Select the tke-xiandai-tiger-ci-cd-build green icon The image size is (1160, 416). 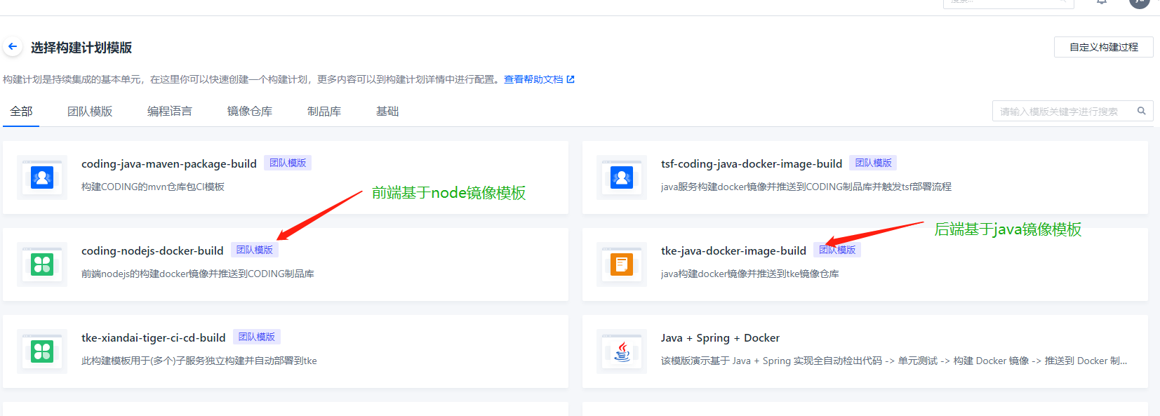point(42,351)
